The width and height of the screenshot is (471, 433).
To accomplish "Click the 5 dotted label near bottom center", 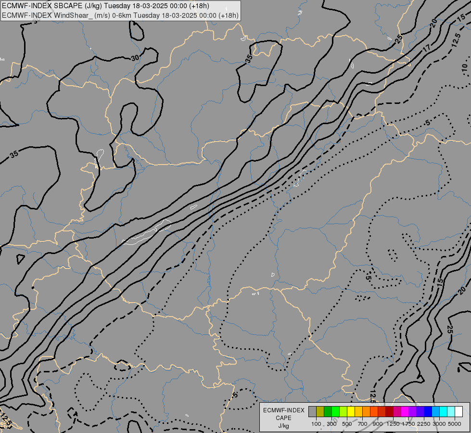I will [x=235, y=395].
